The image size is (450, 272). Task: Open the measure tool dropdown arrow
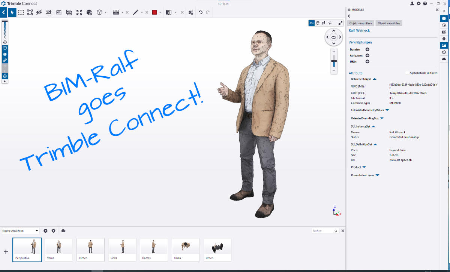point(122,12)
